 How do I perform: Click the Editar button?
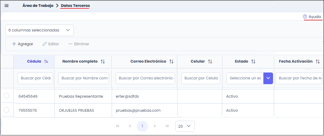click(x=51, y=44)
